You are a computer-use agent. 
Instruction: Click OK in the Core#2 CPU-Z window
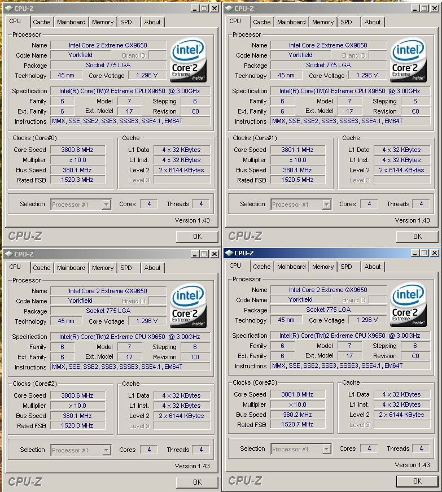[197, 482]
